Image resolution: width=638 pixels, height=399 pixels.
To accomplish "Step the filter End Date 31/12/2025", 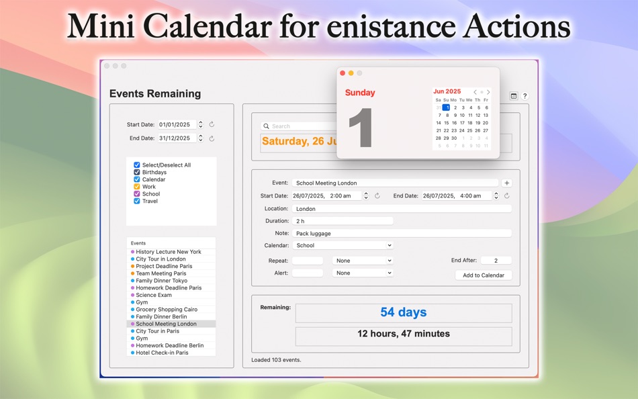I will tap(201, 138).
